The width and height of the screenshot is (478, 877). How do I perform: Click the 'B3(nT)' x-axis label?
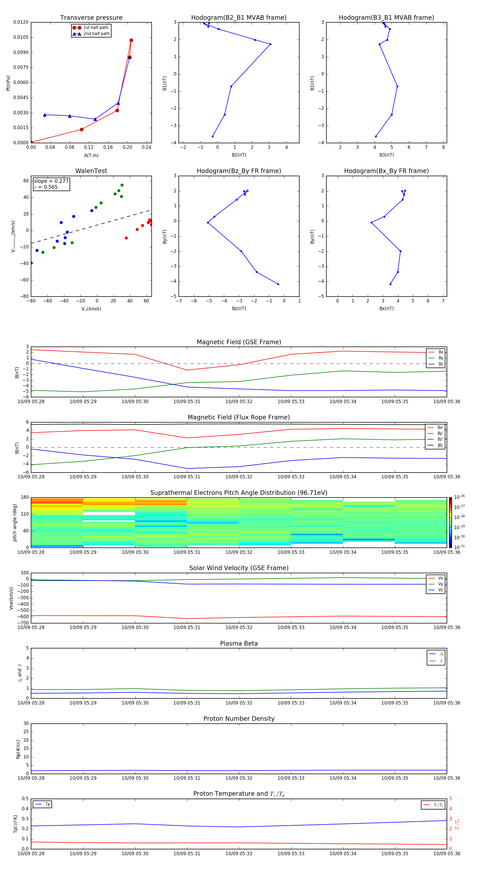(x=386, y=155)
